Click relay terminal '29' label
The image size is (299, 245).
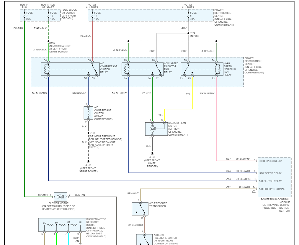pos(125,78)
